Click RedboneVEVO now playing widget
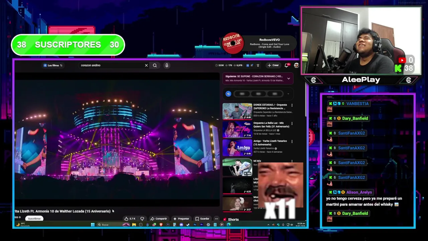The image size is (428, 241). click(259, 44)
